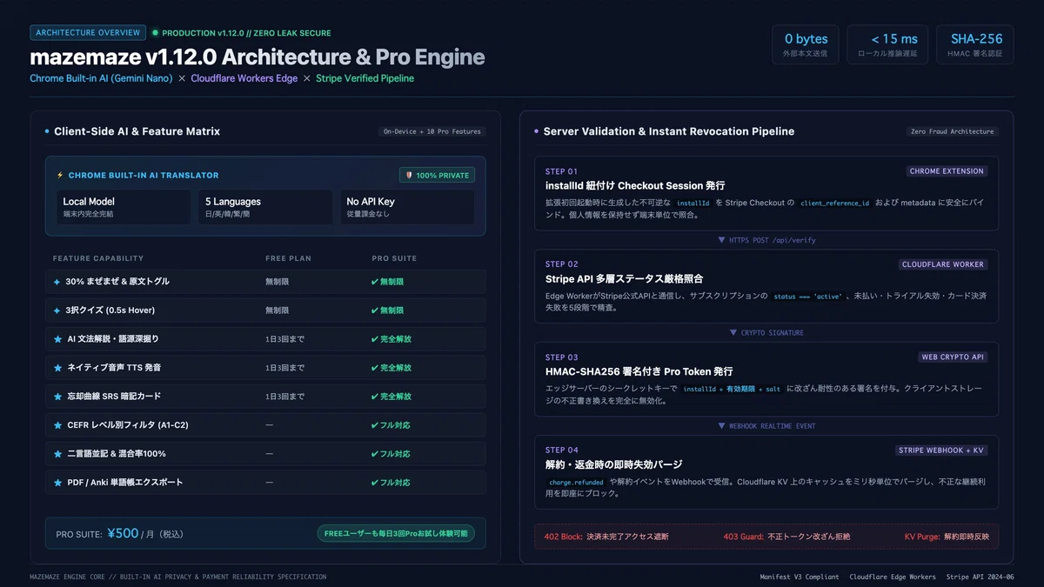The height and width of the screenshot is (587, 1044).
Task: Click the Chrome Built-in AI (Gemini Nano) subtitle
Action: click(x=101, y=78)
